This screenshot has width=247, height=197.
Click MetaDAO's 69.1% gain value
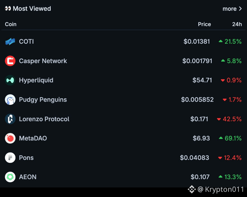[x=233, y=138]
